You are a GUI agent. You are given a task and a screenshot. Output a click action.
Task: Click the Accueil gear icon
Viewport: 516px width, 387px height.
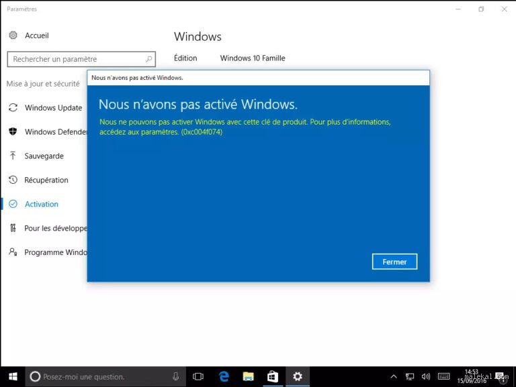(x=13, y=35)
